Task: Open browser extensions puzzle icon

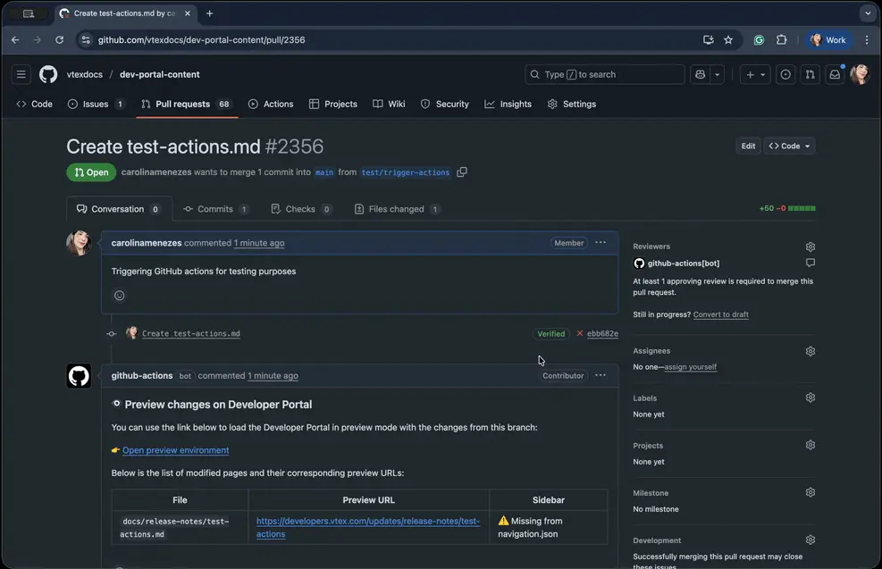Action: (781, 40)
